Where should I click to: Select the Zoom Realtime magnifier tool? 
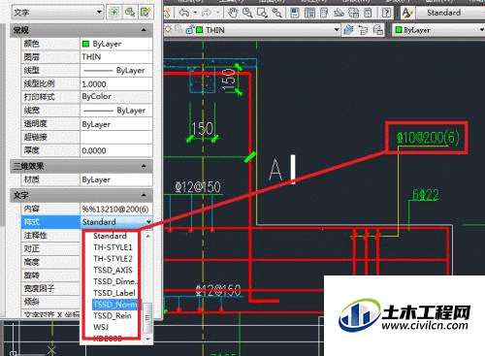247,13
